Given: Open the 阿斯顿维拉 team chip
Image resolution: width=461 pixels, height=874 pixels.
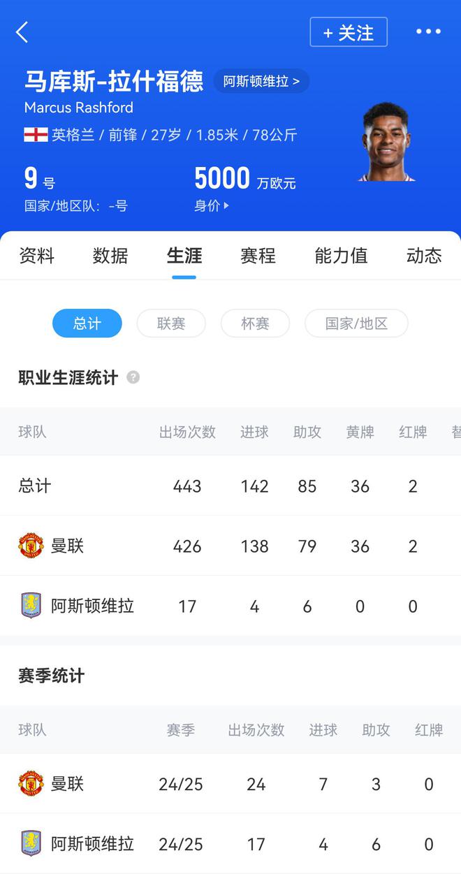Looking at the screenshot, I should pos(261,81).
